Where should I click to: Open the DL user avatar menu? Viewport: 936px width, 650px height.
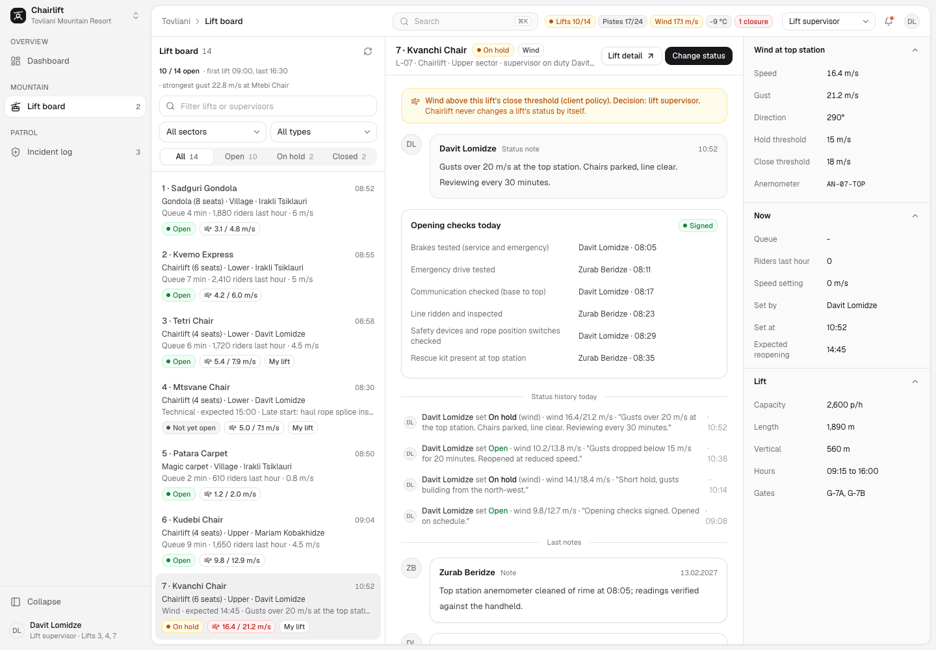pos(912,21)
